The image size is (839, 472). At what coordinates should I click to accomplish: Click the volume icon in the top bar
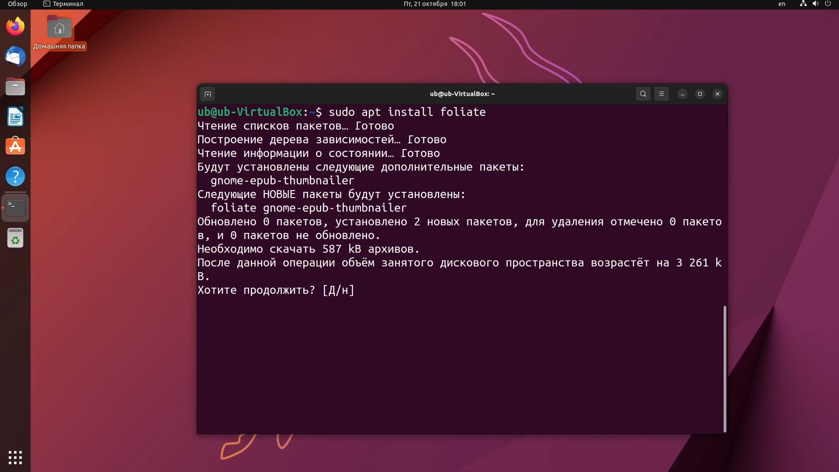coord(815,4)
